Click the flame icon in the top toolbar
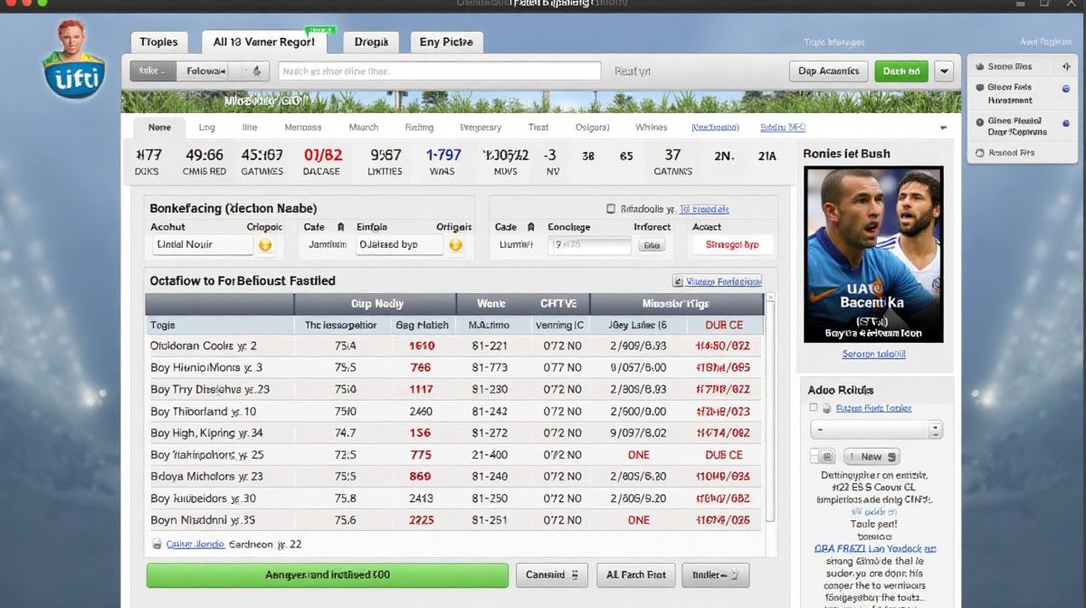 pos(256,71)
